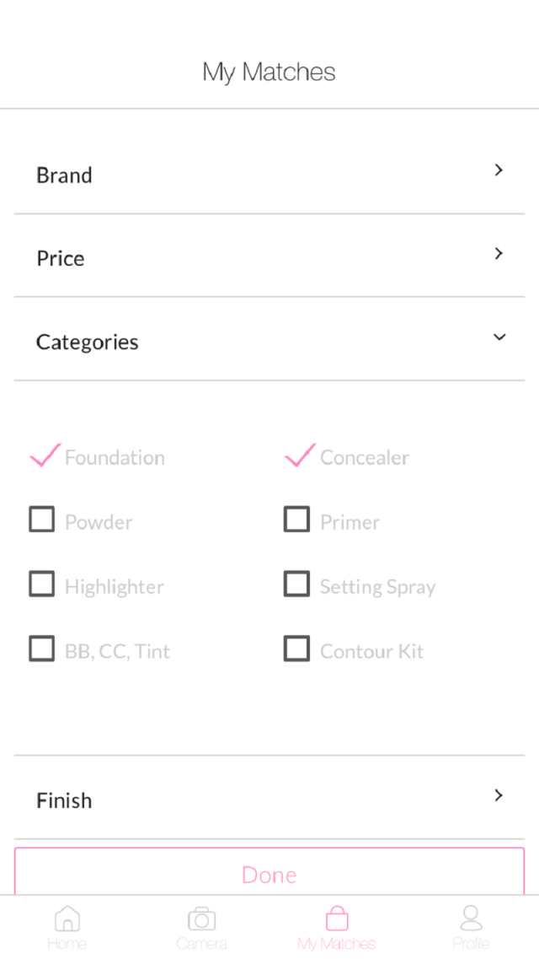This screenshot has width=539, height=959.
Task: Enable the Setting Spray checkbox
Action: click(296, 584)
